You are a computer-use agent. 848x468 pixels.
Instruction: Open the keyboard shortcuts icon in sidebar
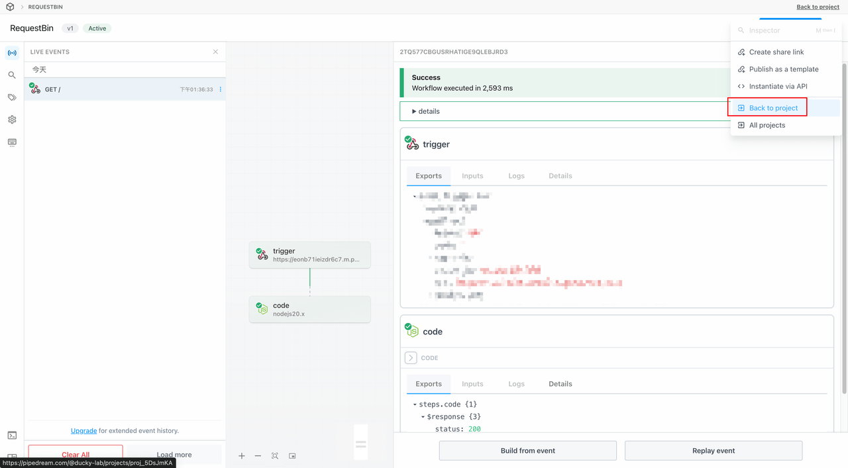[x=12, y=142]
